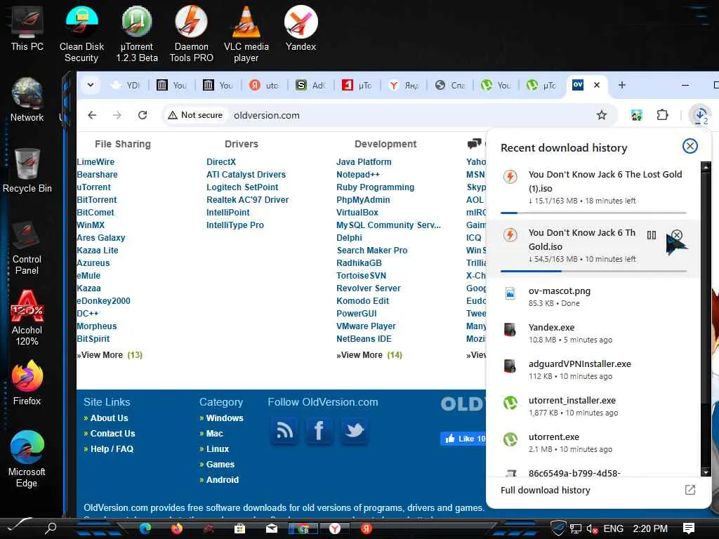The height and width of the screenshot is (539, 719).
Task: Open the About Us site link
Action: coord(109,418)
